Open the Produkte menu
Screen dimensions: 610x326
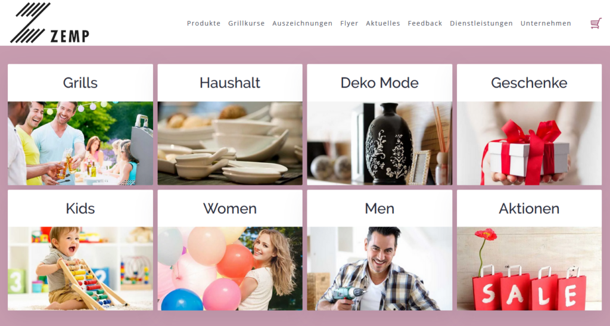point(204,23)
